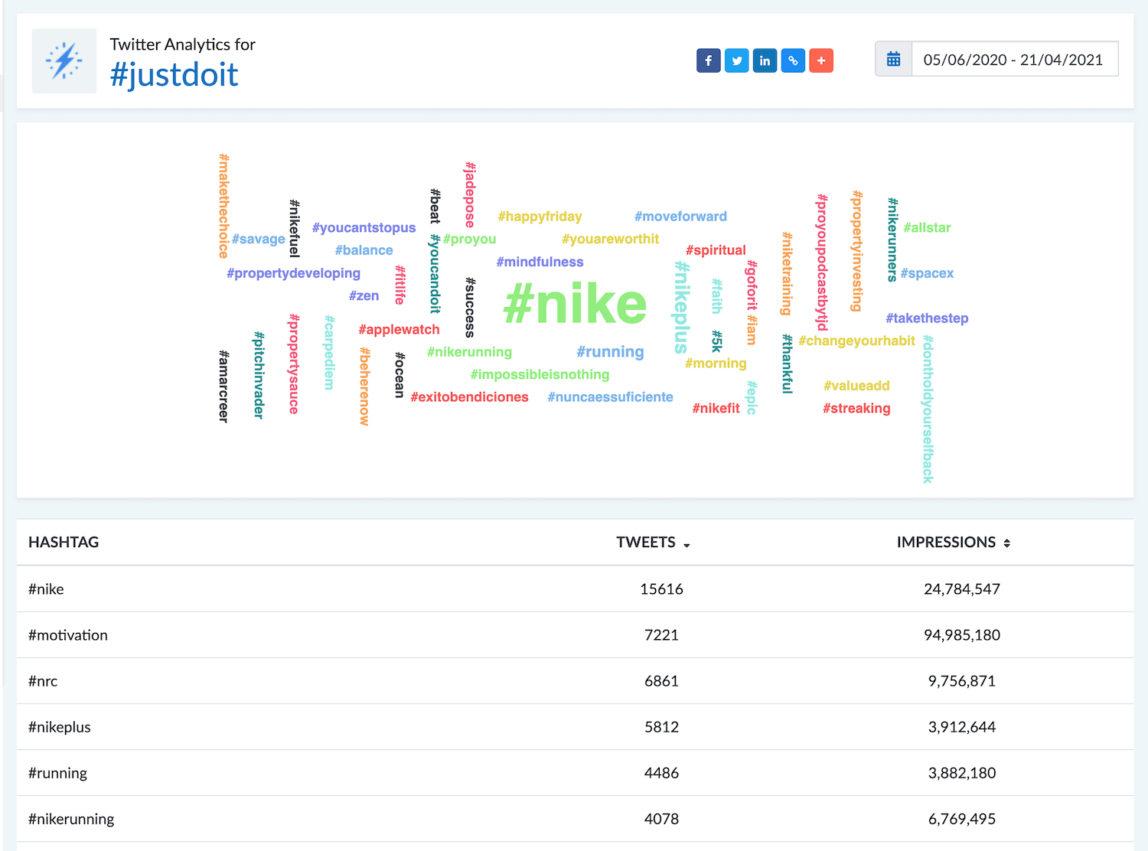
Task: Click #spacex in word cloud
Action: pyautogui.click(x=927, y=273)
